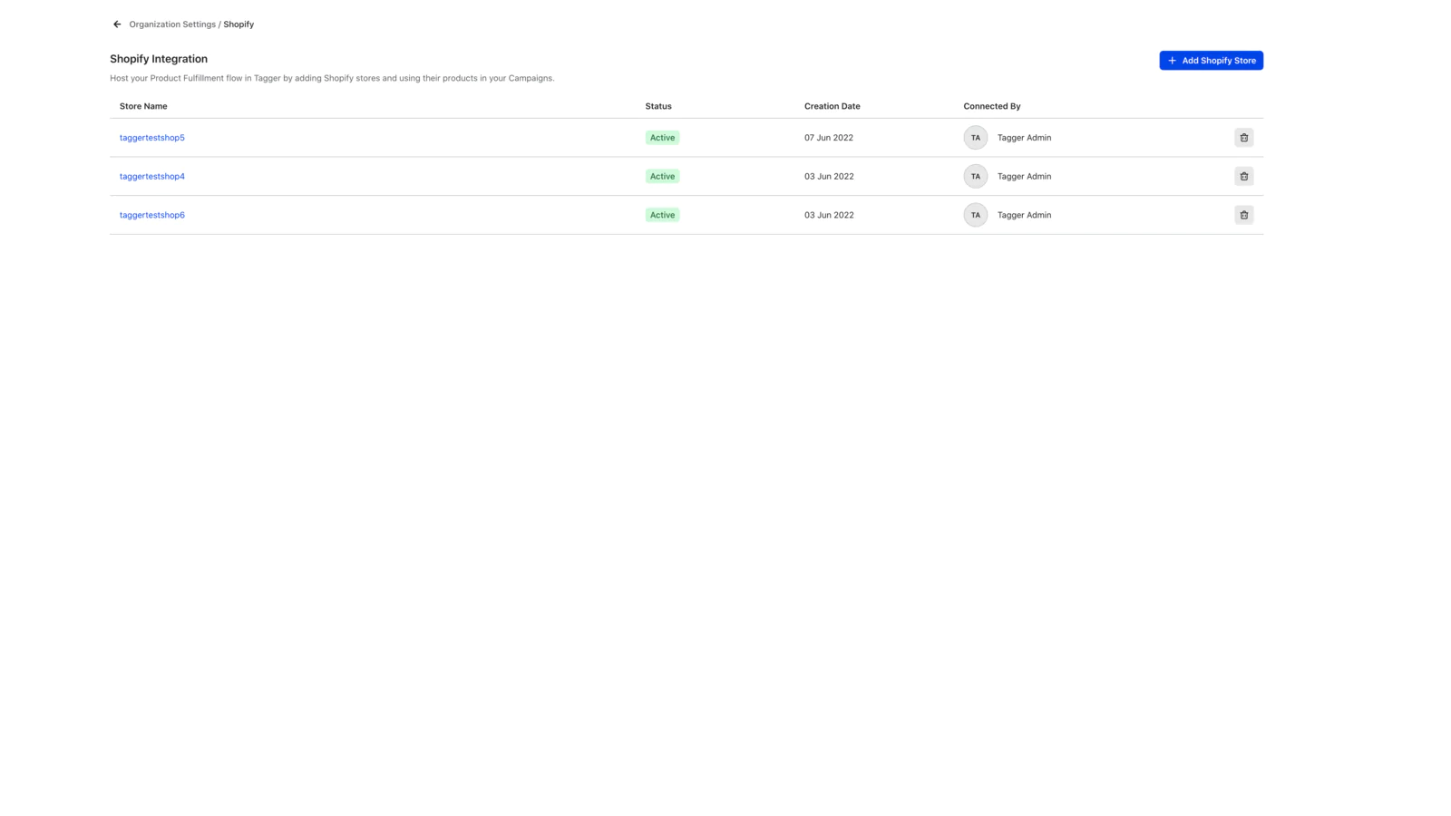This screenshot has width=1451, height=816.
Task: Click the 03 Jun 2022 date for taggertestshop6
Action: pyautogui.click(x=829, y=215)
